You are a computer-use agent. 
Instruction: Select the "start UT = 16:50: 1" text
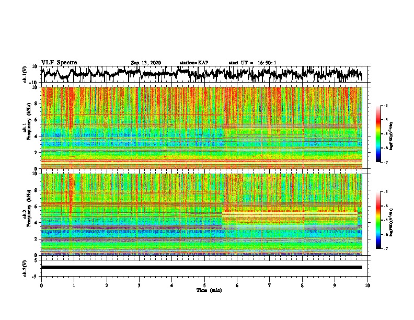pyautogui.click(x=252, y=63)
